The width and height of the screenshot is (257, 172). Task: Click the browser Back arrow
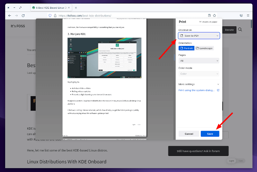[9, 15]
